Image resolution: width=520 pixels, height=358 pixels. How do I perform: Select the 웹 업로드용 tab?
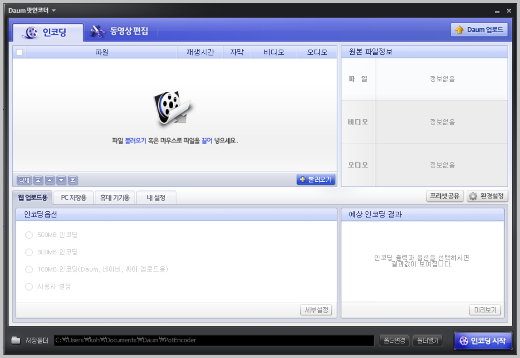[x=33, y=198]
